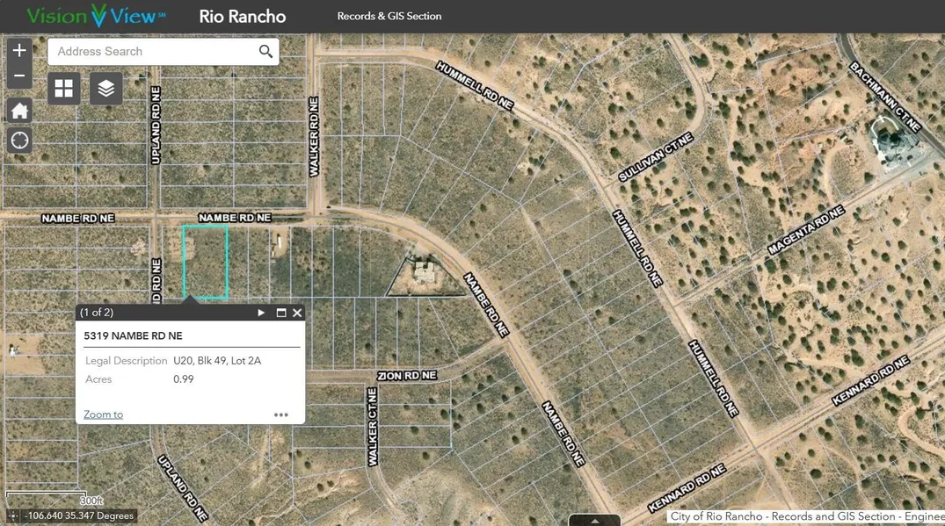Toggle the coordinate capture crosshair icon
Image resolution: width=945 pixels, height=526 pixels.
click(x=13, y=516)
